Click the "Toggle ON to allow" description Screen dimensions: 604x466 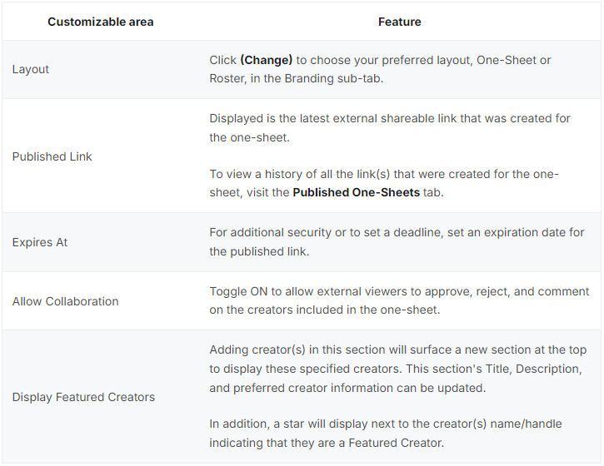[399, 300]
